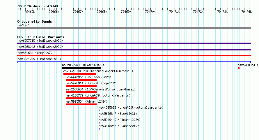Select red bar under nsv4188772
This screenshot has height=140, width=259.
[x=81, y=98]
